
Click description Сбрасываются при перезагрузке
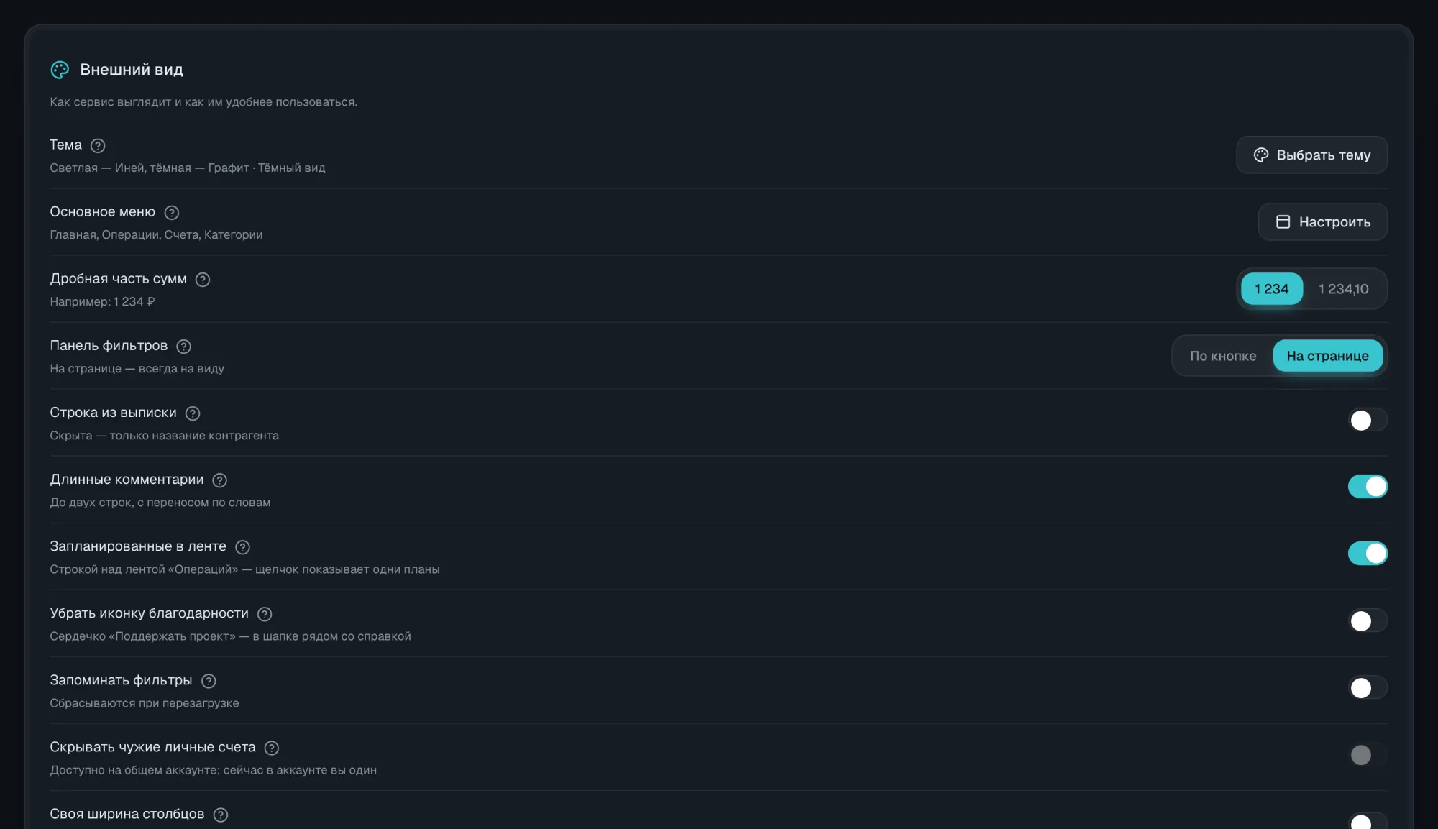(145, 702)
